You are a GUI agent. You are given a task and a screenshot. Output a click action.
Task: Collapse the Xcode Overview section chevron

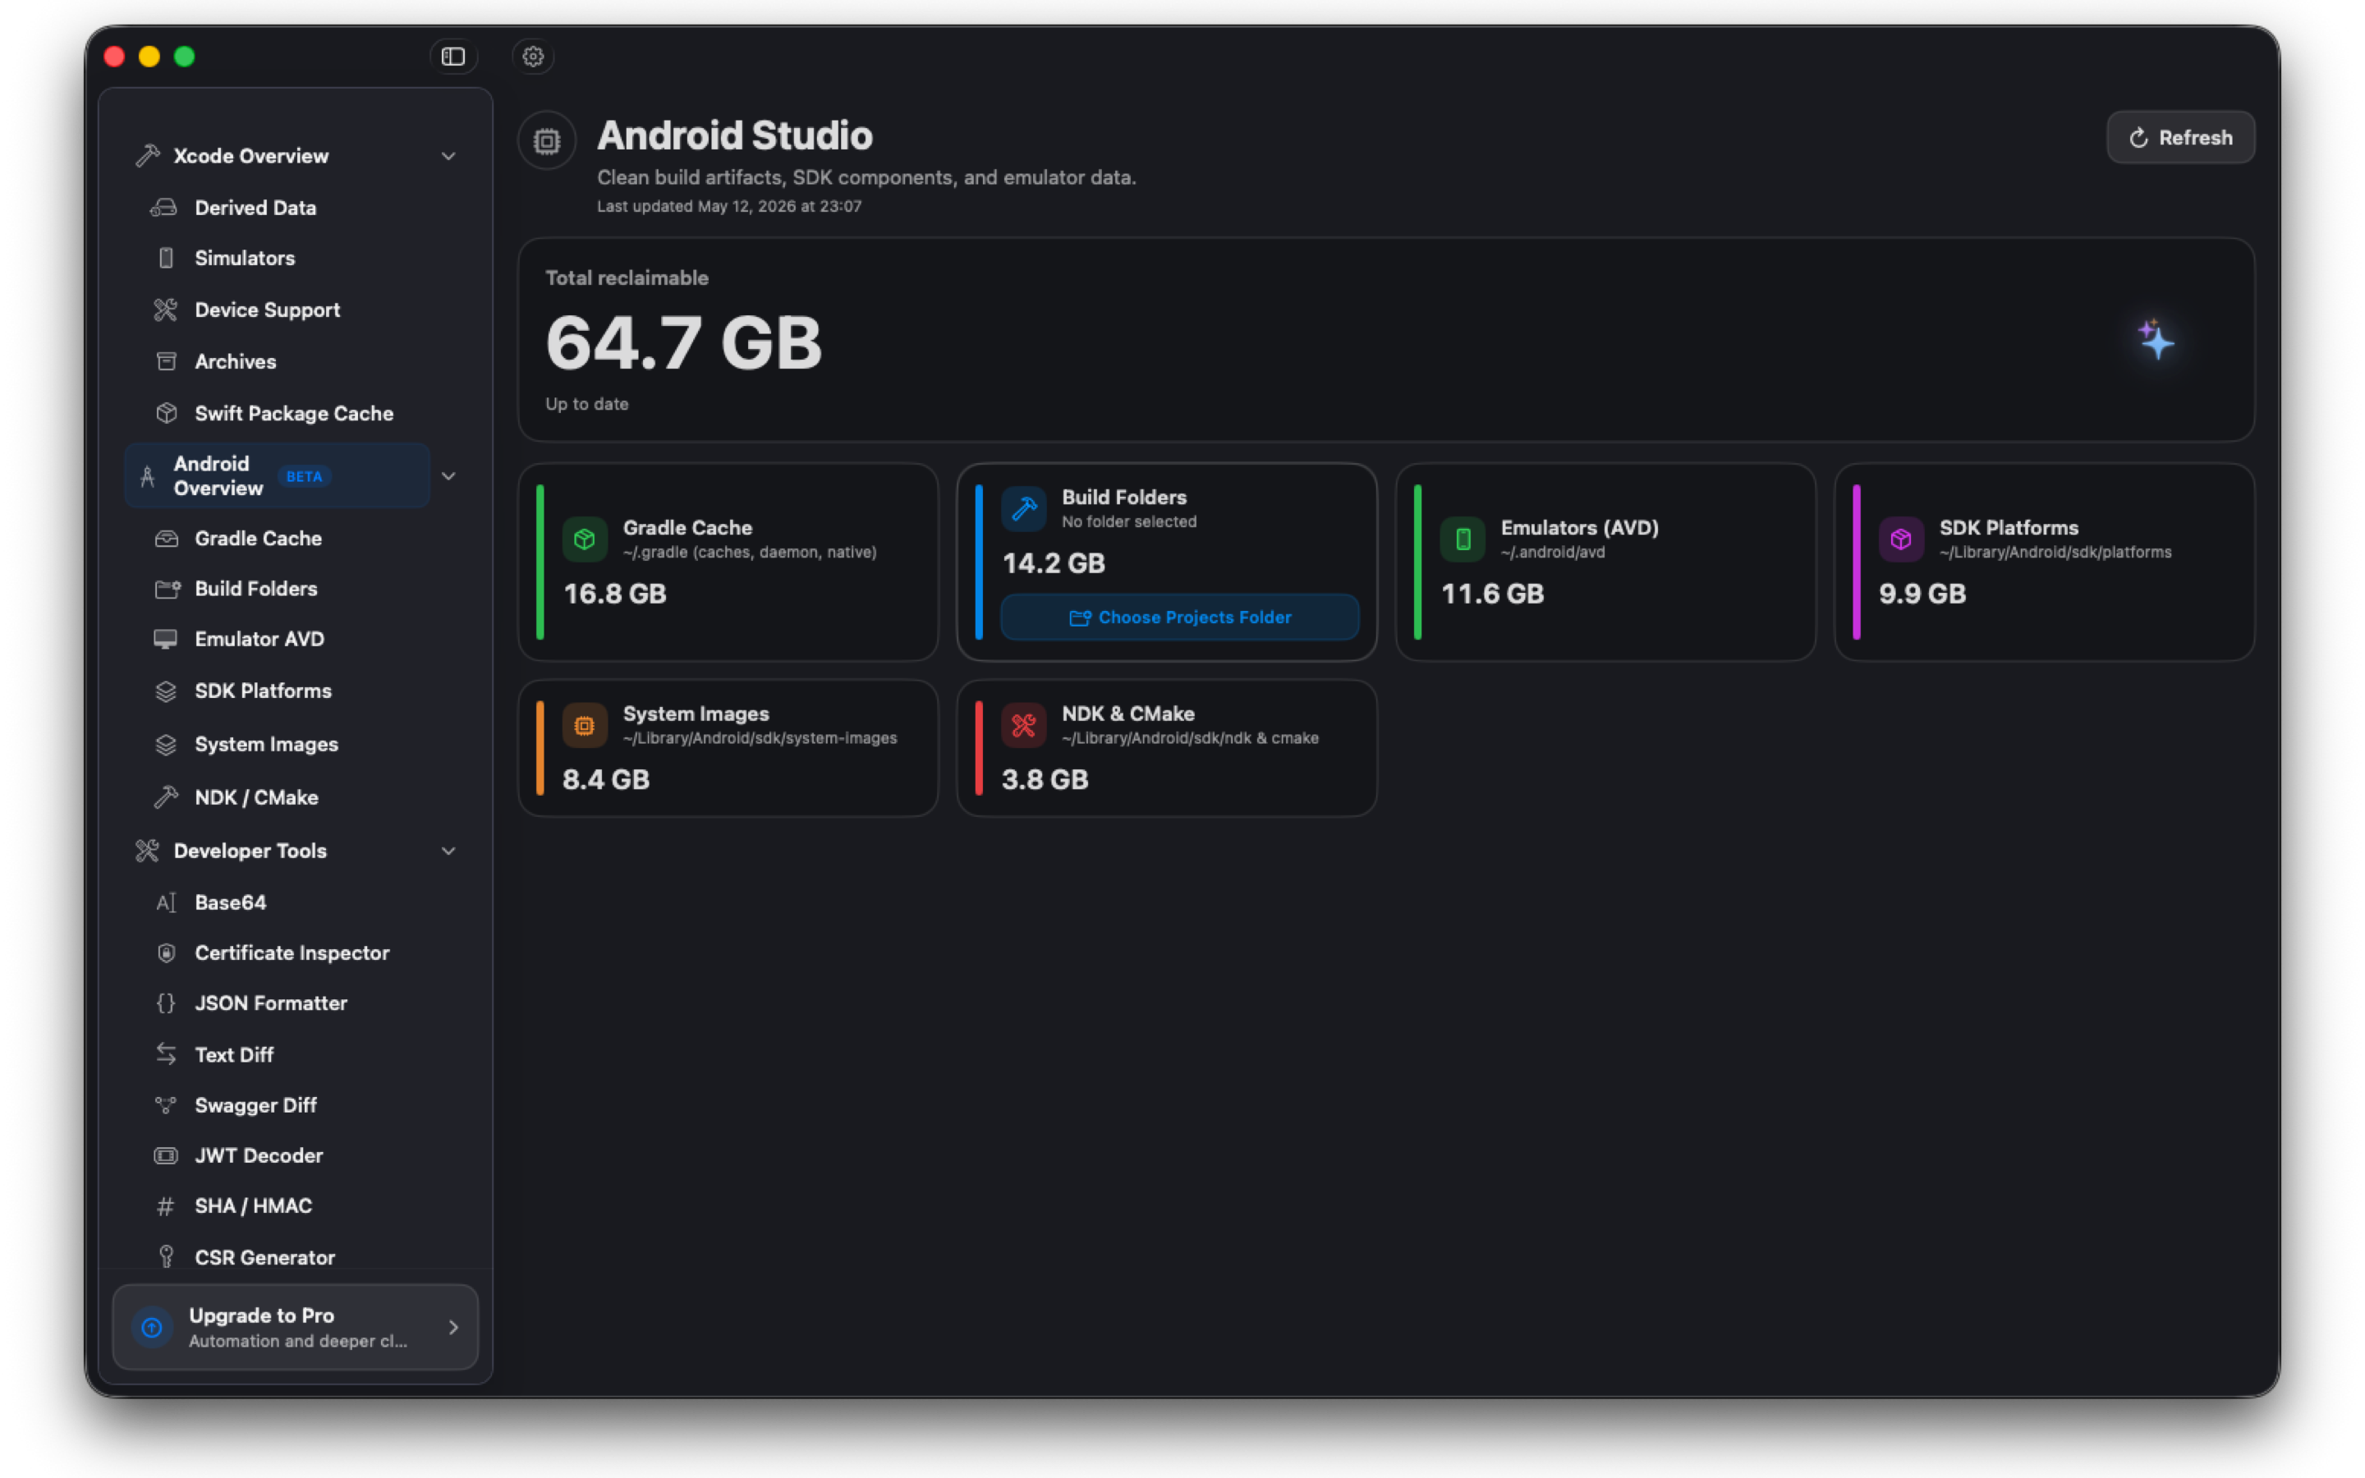tap(448, 156)
